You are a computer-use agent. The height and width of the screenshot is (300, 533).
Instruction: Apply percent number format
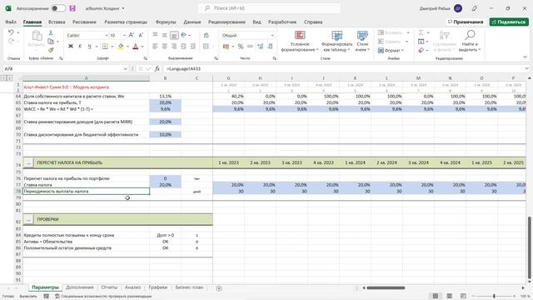click(241, 47)
